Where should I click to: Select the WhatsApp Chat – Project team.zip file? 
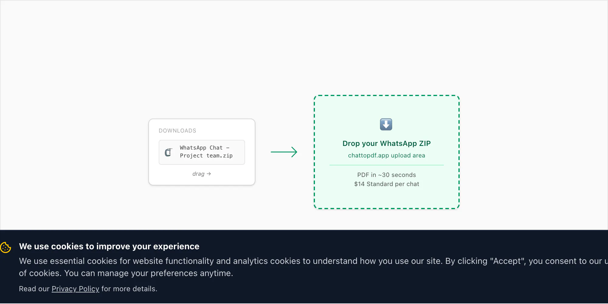tap(202, 152)
